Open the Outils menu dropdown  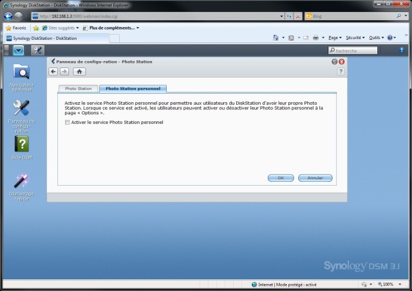pyautogui.click(x=377, y=38)
